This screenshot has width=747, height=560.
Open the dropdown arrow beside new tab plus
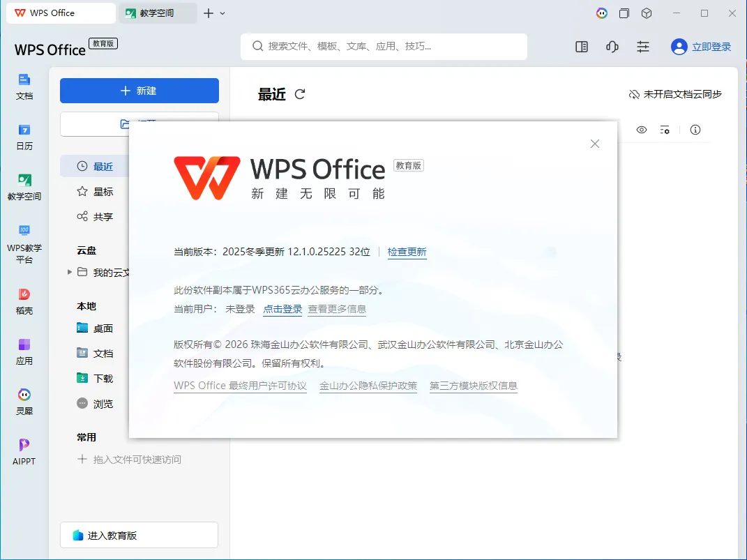pyautogui.click(x=222, y=13)
